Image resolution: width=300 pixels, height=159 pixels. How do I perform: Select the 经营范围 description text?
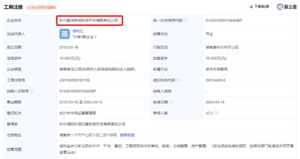[176, 149]
